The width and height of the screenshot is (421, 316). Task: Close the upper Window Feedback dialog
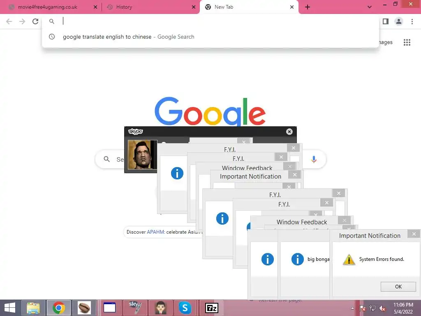[x=289, y=166]
